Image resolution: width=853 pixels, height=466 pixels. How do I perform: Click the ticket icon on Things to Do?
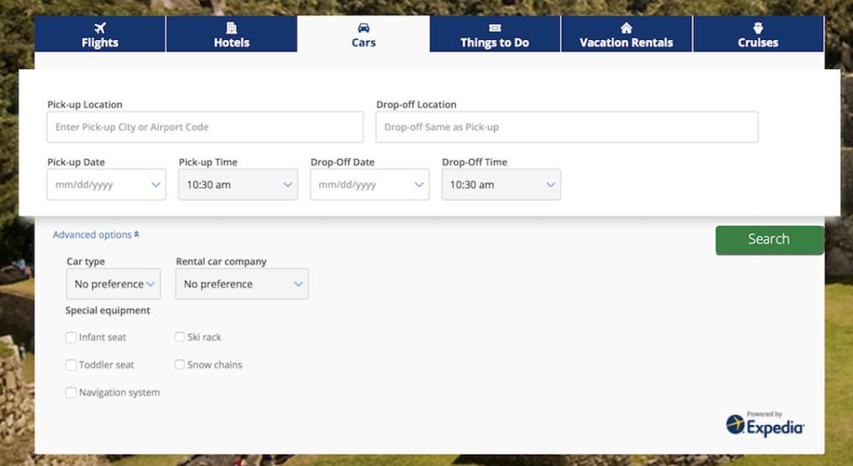pyautogui.click(x=495, y=28)
